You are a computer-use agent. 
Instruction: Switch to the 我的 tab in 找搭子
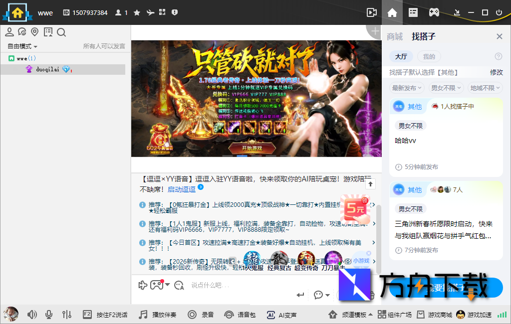click(x=429, y=56)
